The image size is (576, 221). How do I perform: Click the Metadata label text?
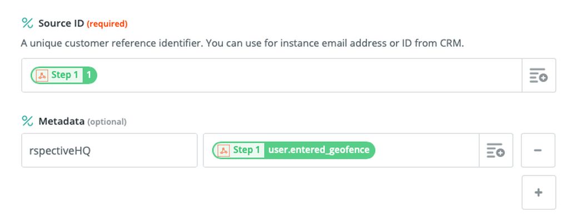(61, 121)
